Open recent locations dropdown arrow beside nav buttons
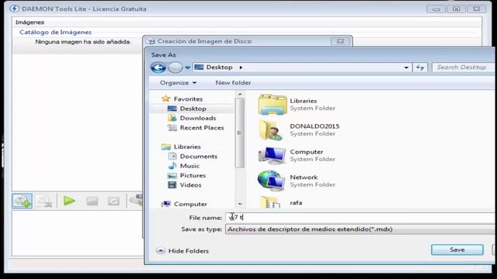Image resolution: width=497 pixels, height=279 pixels. [187, 67]
